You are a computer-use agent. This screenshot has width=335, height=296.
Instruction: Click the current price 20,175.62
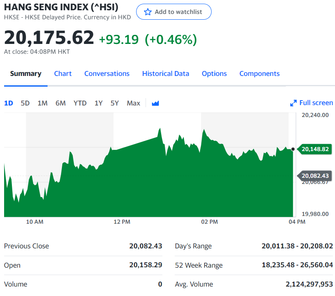coord(49,38)
